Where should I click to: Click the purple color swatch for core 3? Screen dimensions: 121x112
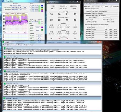coord(42,11)
